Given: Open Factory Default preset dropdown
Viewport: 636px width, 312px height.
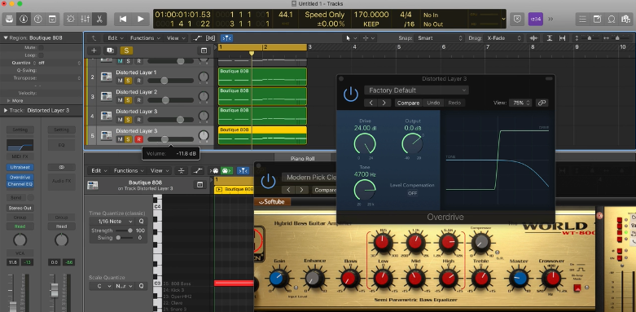Looking at the screenshot, I should click(416, 90).
